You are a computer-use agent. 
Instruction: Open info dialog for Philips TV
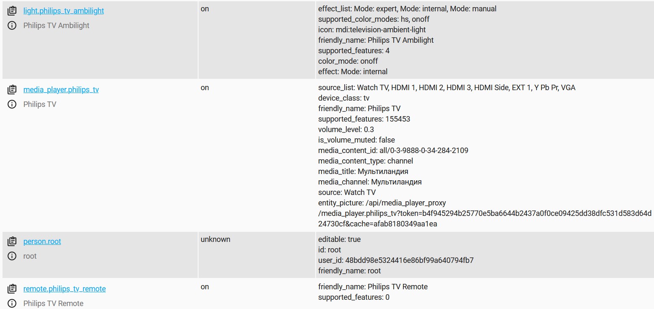[x=12, y=104]
